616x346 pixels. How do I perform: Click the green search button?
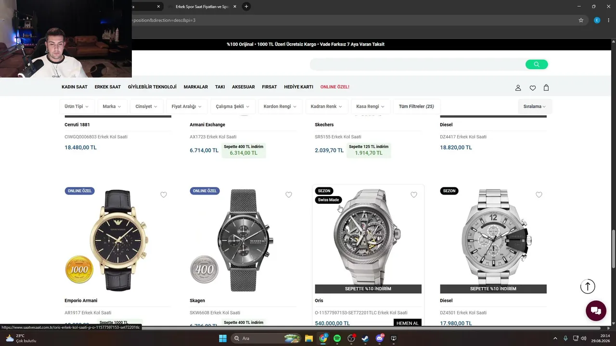click(x=537, y=64)
